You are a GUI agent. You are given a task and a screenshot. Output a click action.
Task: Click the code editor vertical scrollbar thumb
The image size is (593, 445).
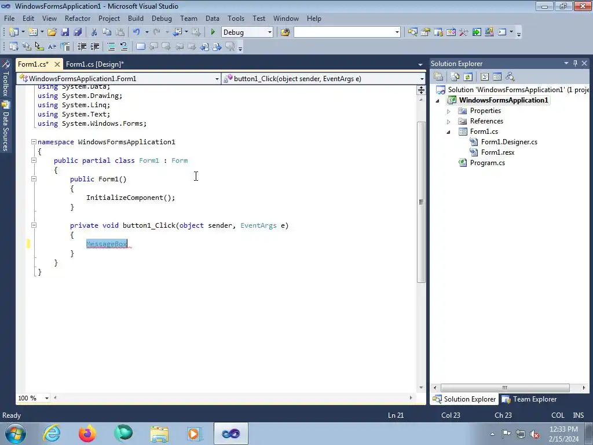coord(421,202)
